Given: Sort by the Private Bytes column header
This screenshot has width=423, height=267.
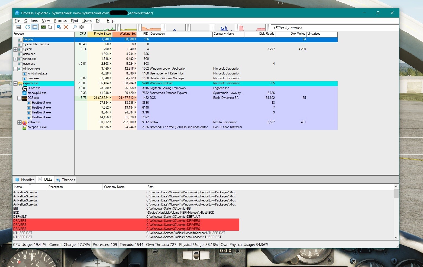Looking at the screenshot, I should pos(99,34).
